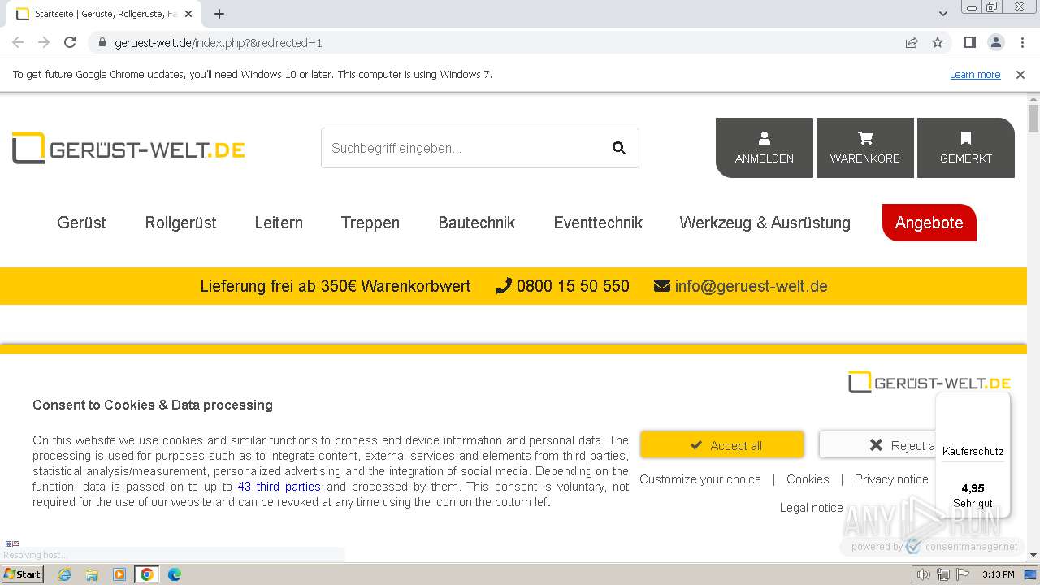Open the Gerüst menu
Viewport: 1040px width, 585px height.
[81, 223]
